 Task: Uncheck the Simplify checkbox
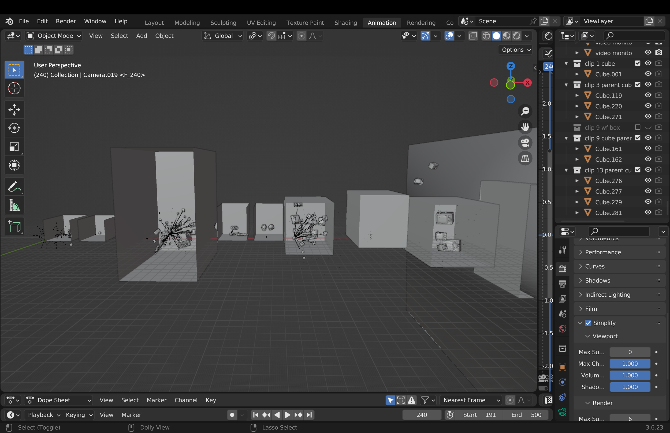pos(588,323)
